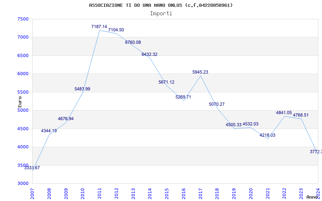This screenshot has width=322, height=201.
Task: Click the 7000 y-axis tick label
Action: 22,37
